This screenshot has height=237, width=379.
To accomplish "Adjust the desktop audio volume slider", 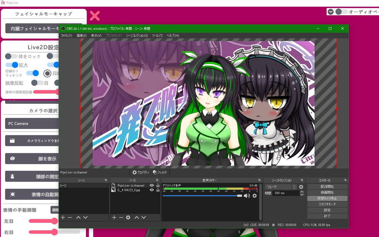I will 202,196.
